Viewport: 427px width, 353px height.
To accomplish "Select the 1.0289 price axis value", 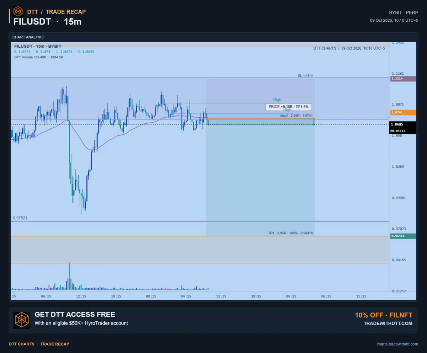I will tap(398, 167).
